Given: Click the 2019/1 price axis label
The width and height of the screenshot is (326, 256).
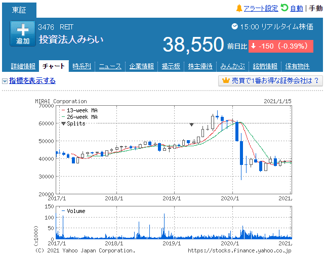Looking at the screenshot, I should click(x=172, y=198).
